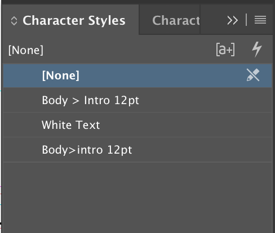Viewport: 275px width, 233px height.
Task: Click empty area below the styles list
Action: click(x=137, y=198)
